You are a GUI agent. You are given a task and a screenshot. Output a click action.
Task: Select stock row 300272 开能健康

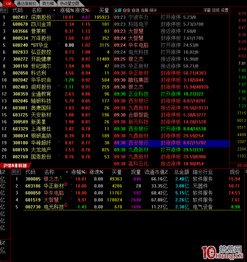point(55,59)
